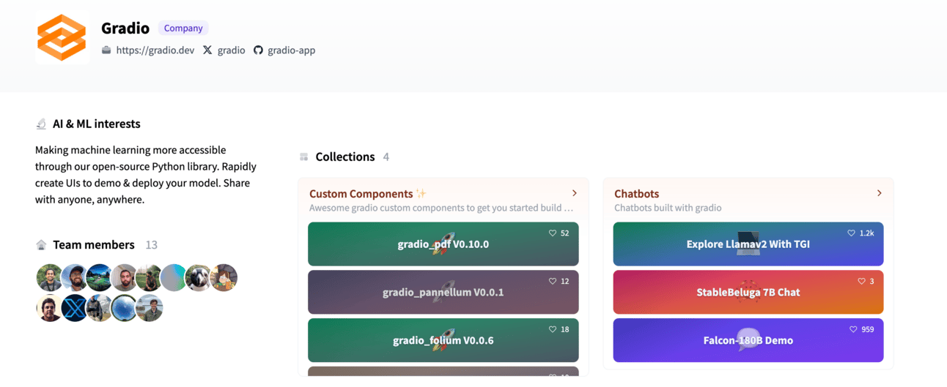This screenshot has width=947, height=387.
Task: Like the Falcon-180B Demo heart icon
Action: [853, 330]
